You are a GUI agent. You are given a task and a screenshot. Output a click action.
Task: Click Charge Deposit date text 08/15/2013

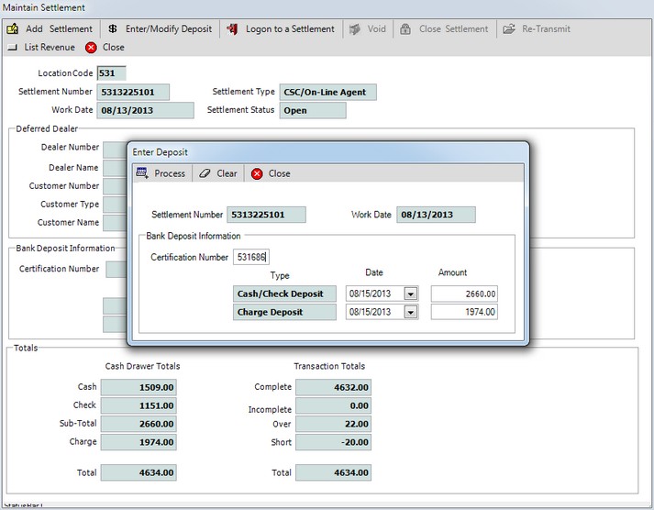point(370,312)
